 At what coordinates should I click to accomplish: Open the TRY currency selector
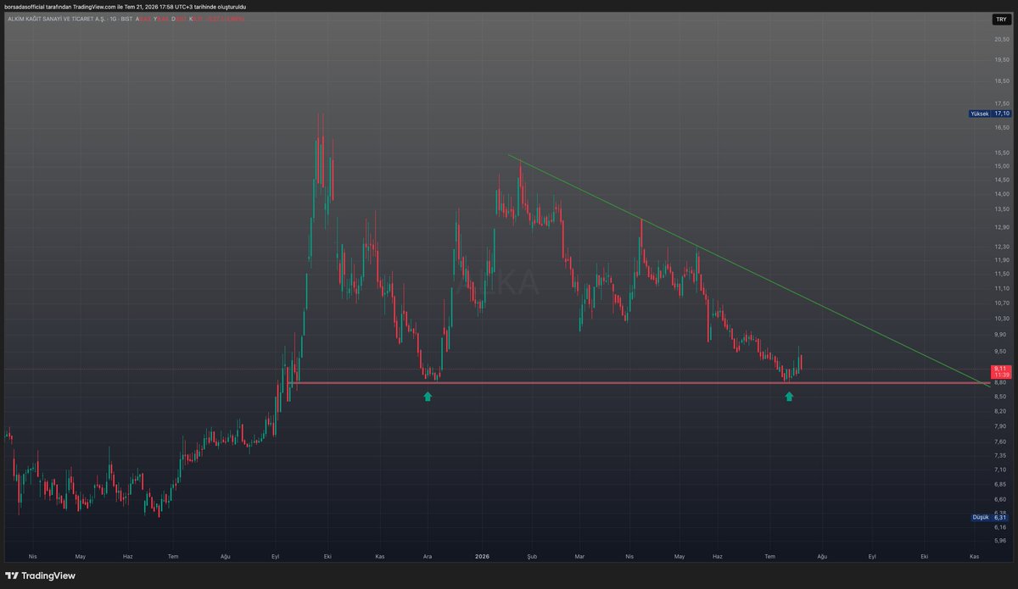1001,19
